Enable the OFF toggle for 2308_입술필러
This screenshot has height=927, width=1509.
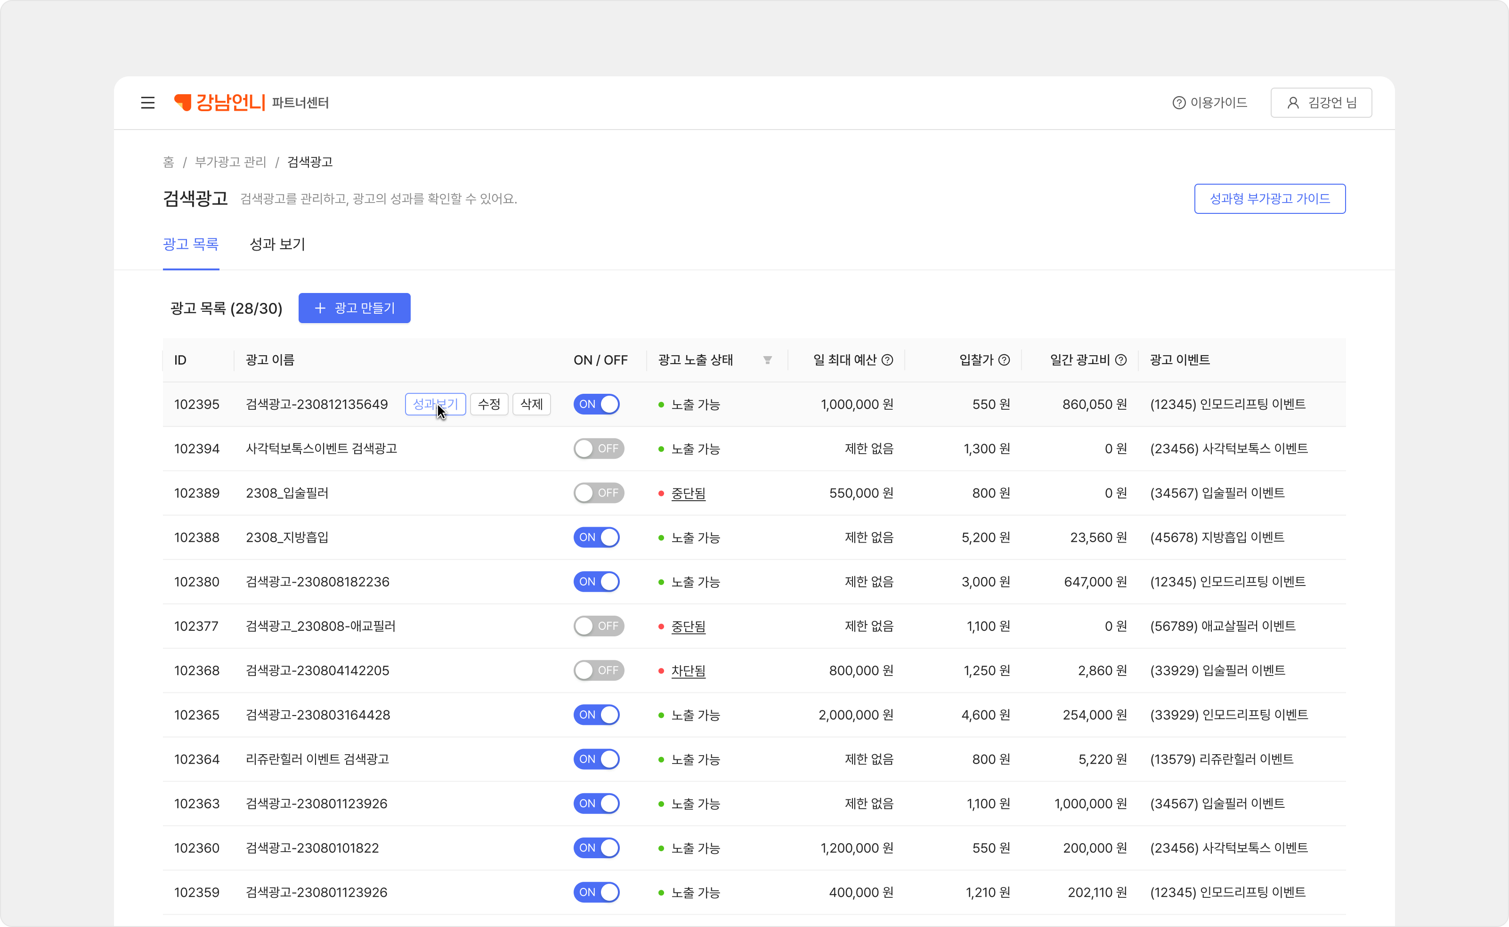pos(598,493)
